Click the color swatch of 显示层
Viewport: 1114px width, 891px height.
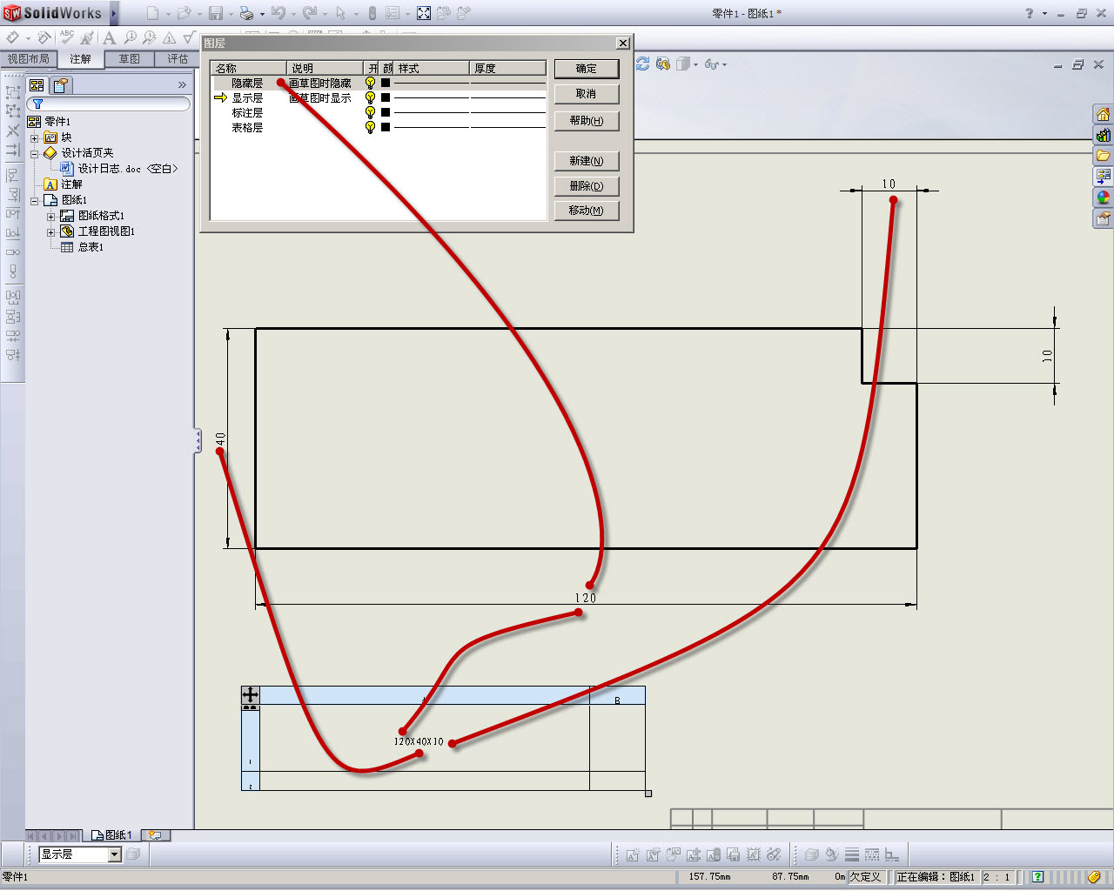pyautogui.click(x=386, y=97)
